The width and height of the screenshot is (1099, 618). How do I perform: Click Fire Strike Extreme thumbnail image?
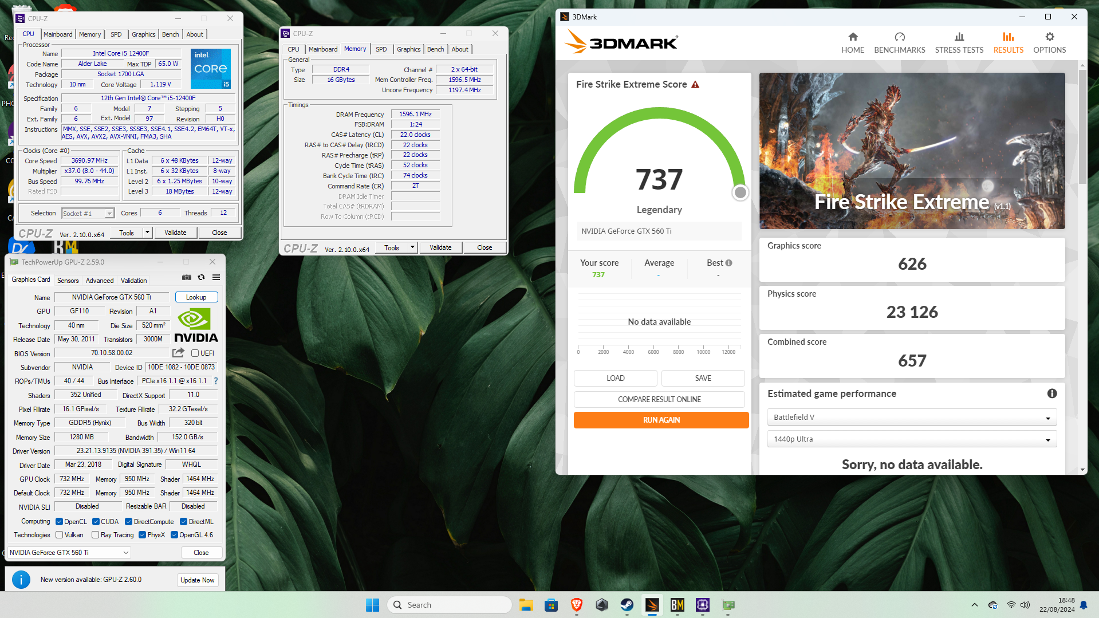tap(912, 151)
